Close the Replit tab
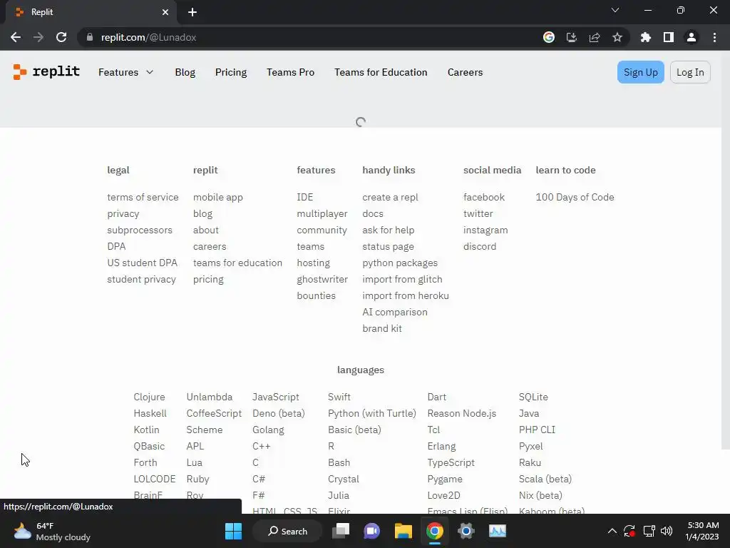This screenshot has height=548, width=730. click(165, 12)
